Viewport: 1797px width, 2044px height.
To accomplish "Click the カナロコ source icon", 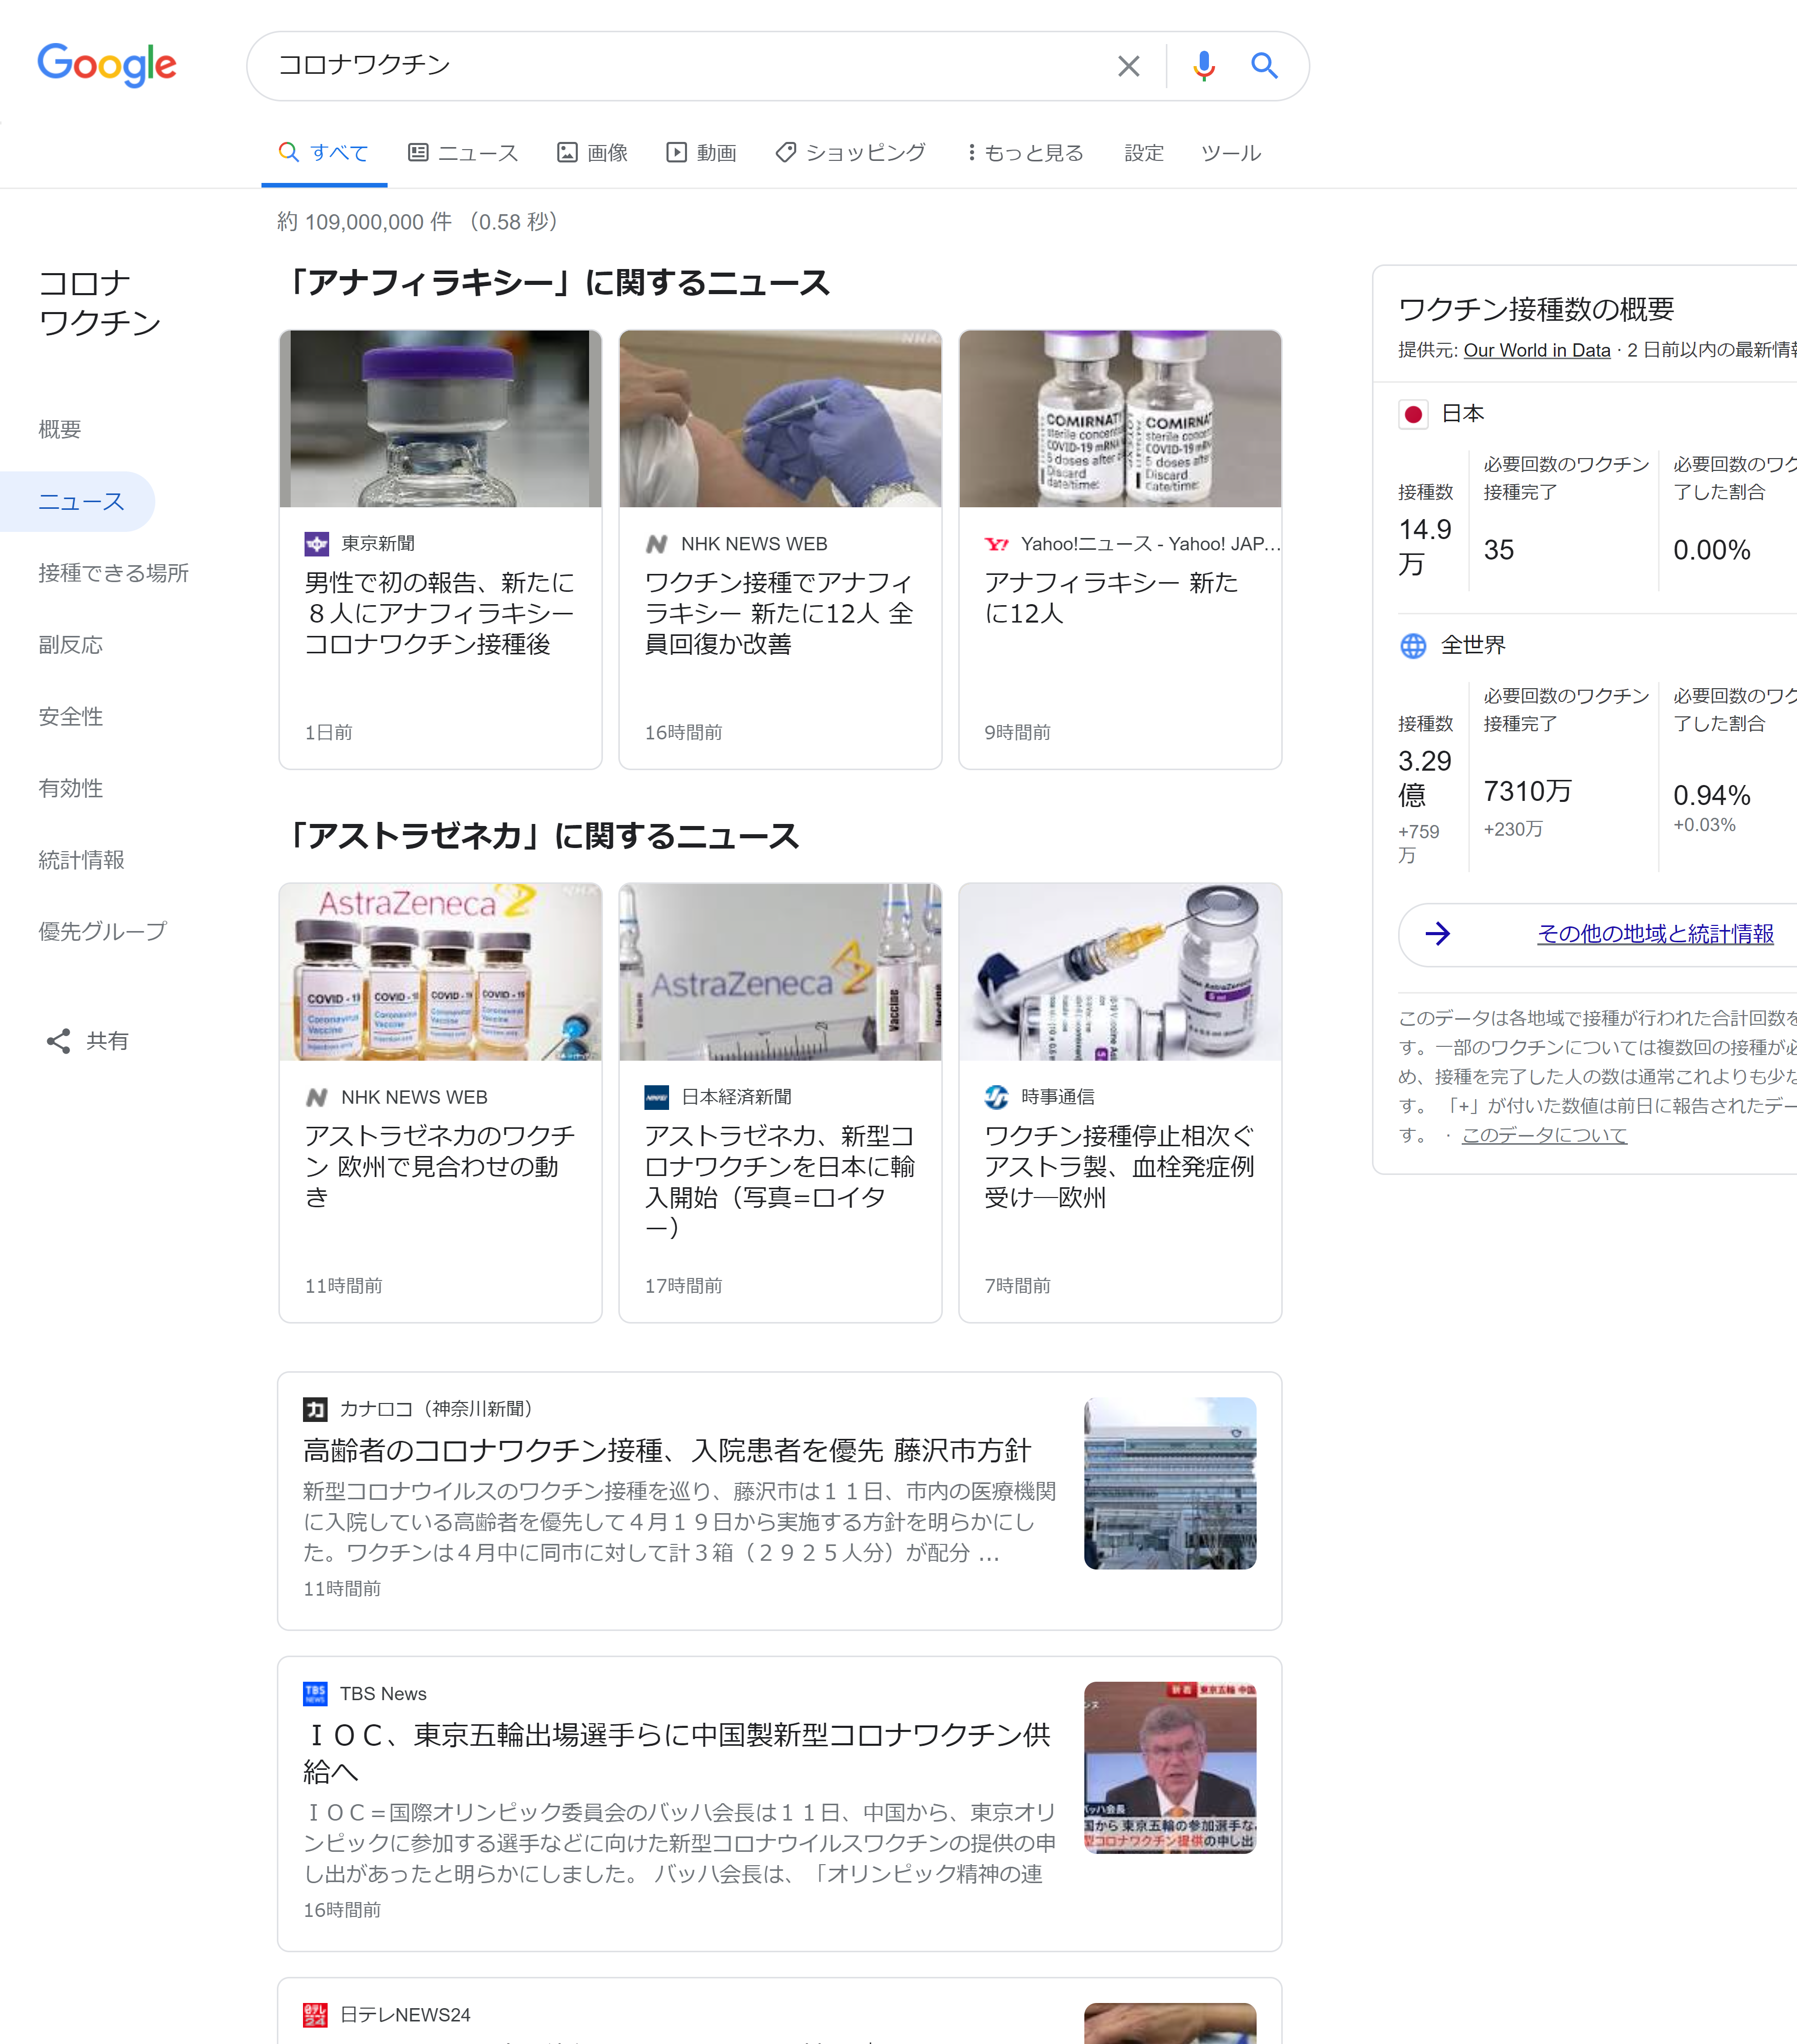I will tap(315, 1409).
